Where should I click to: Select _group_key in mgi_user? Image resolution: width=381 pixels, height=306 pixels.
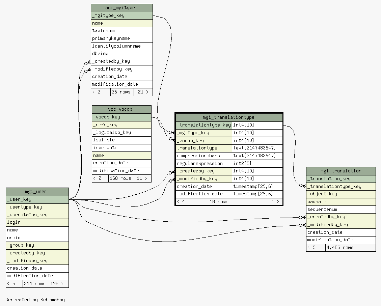coord(37,246)
